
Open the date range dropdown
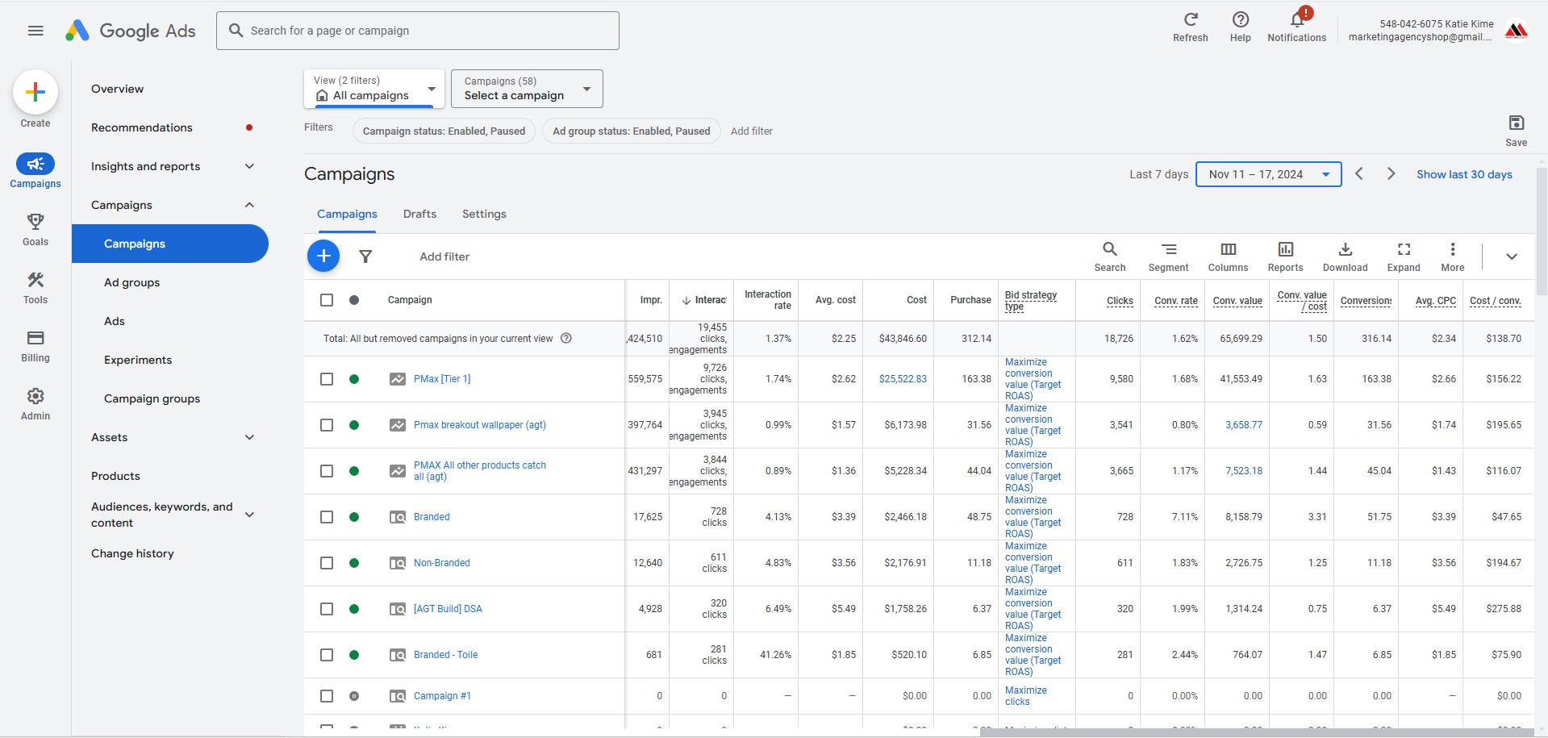point(1268,174)
